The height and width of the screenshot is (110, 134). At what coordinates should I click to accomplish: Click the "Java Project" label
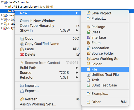[101, 13]
